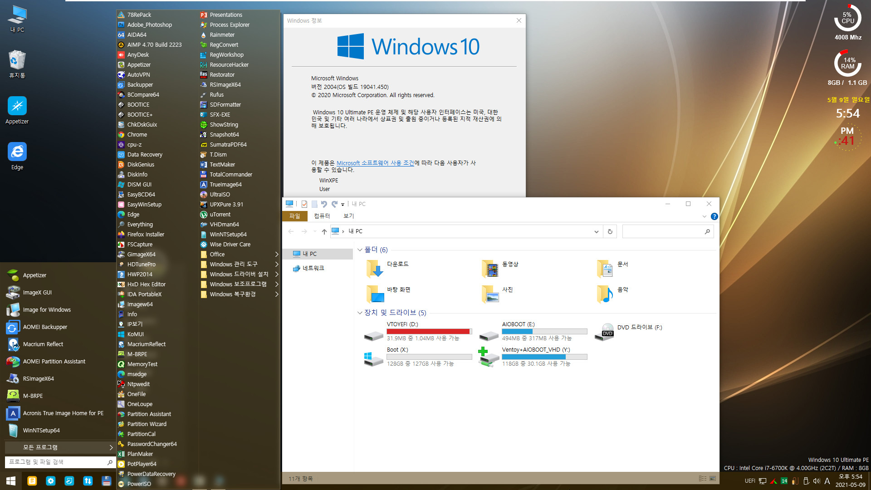Click the Explorer refresh button
This screenshot has height=490, width=871.
pos(610,231)
